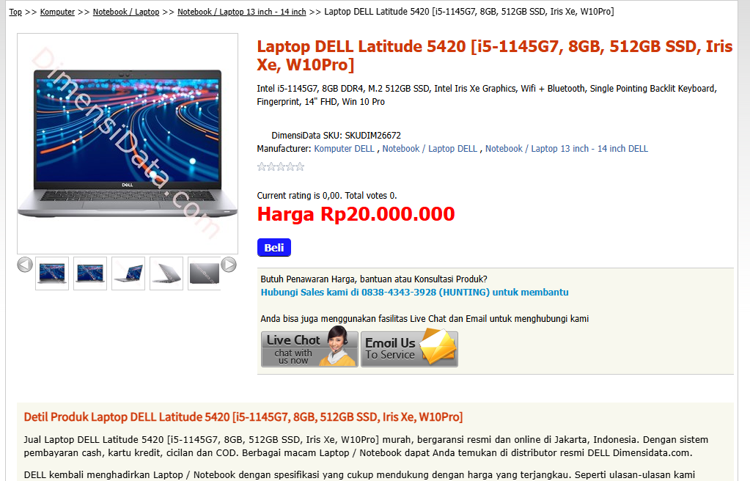Go to Top in the breadcrumb
The image size is (750, 481).
[x=15, y=12]
